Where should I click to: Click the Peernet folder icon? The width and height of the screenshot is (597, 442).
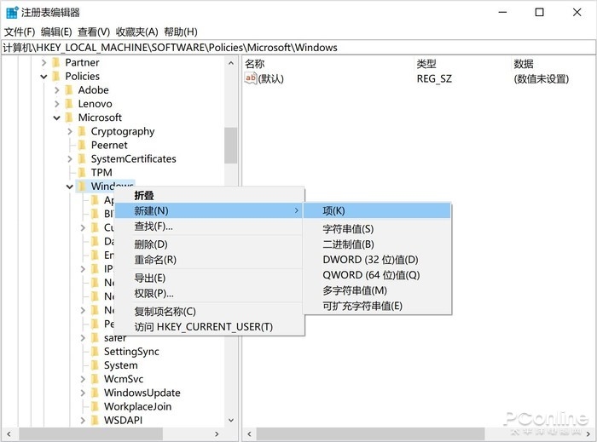pos(82,145)
